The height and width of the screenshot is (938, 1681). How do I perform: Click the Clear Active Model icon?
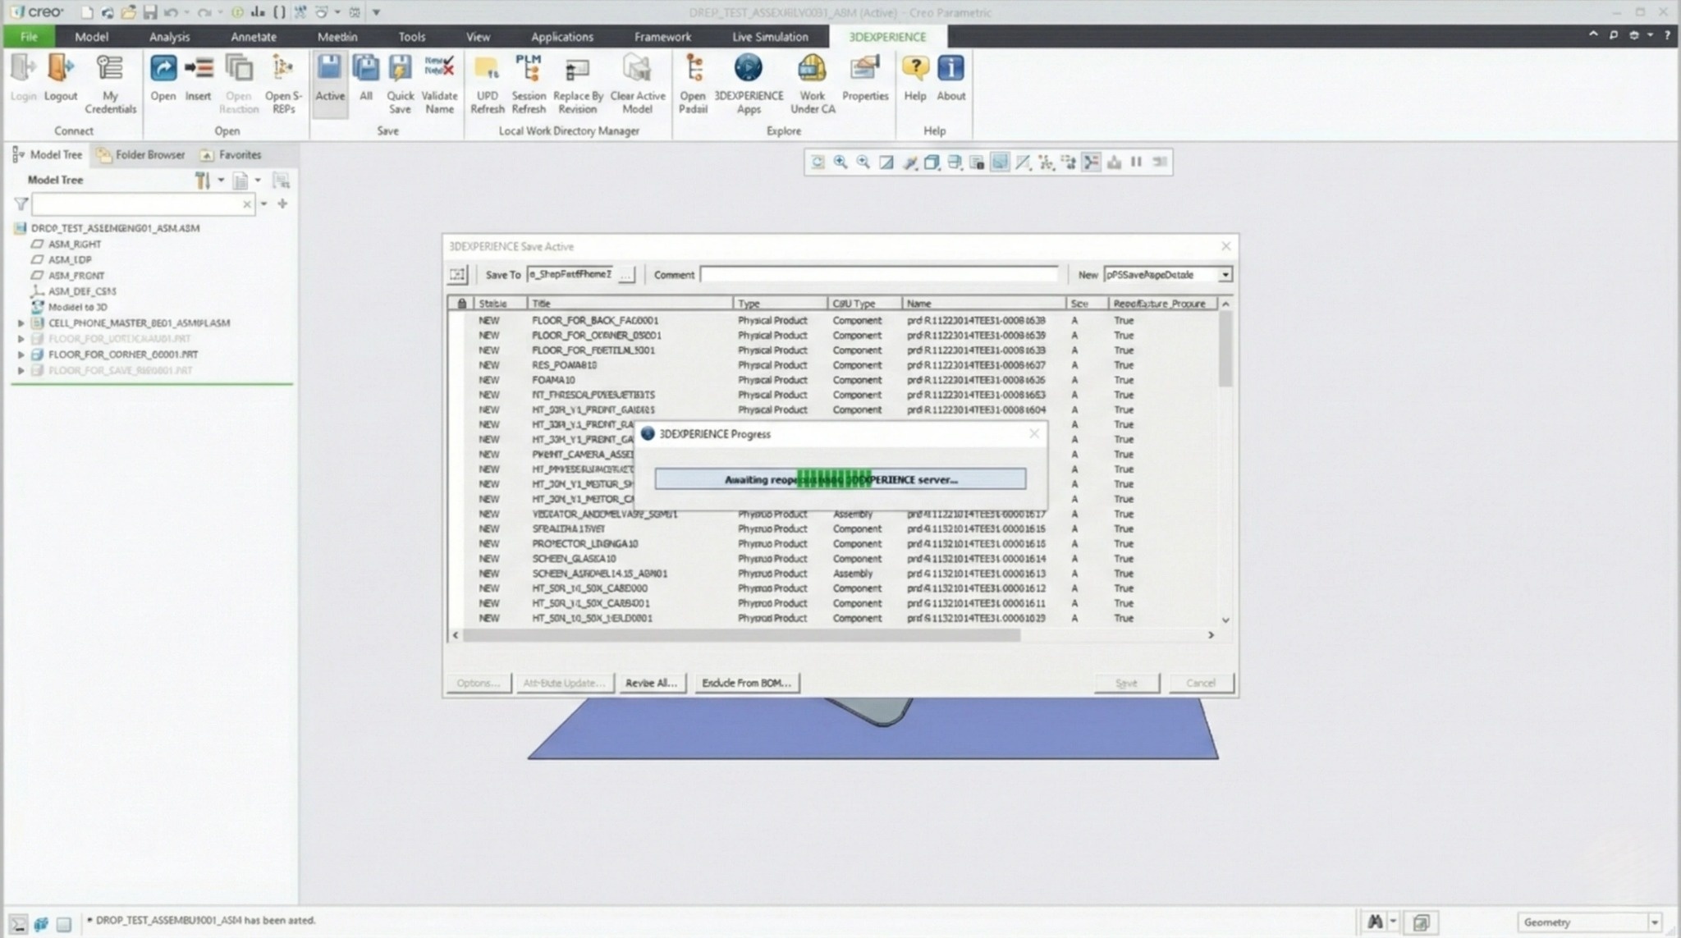637,70
